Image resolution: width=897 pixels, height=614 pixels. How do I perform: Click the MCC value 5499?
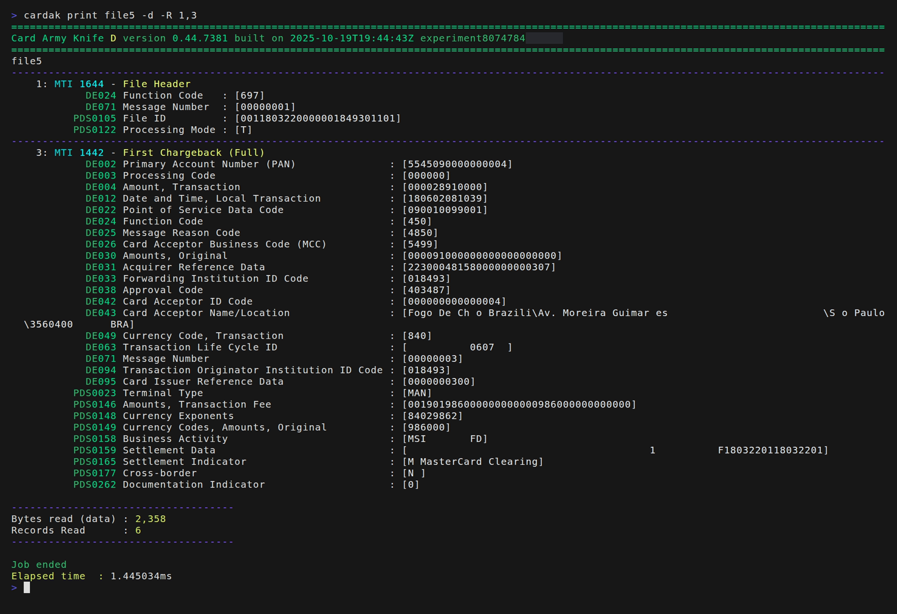[x=420, y=244]
